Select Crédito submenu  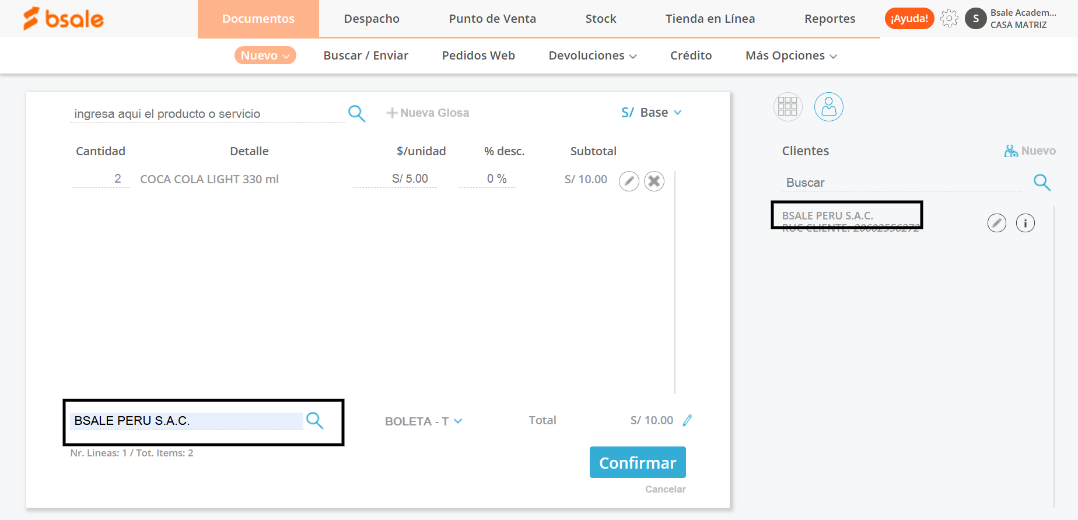(691, 55)
